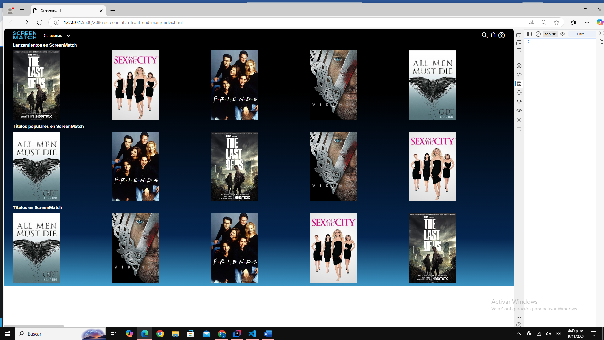
Task: Open DevTools Application tab icon
Action: point(519,129)
